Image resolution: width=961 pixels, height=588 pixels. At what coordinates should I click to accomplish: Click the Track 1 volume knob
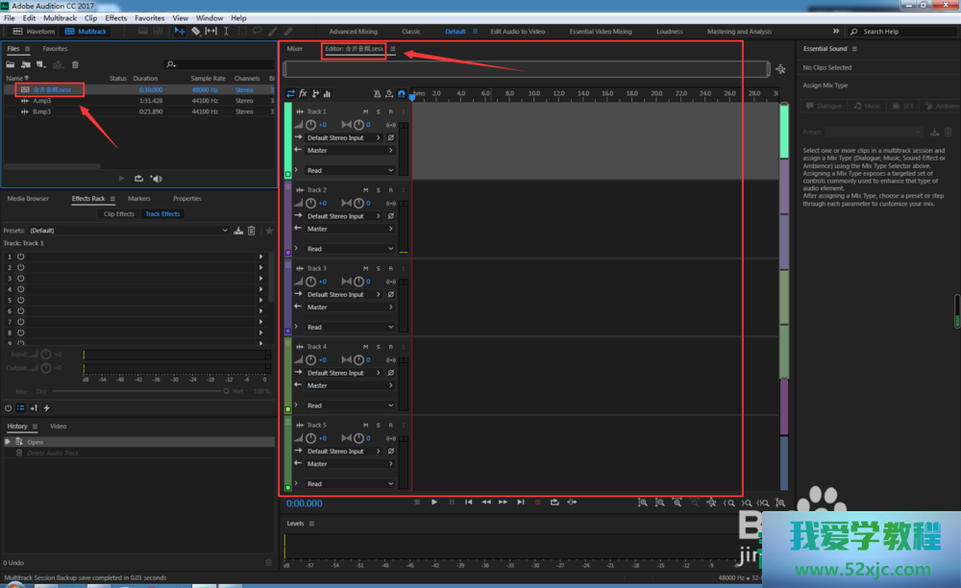[310, 125]
